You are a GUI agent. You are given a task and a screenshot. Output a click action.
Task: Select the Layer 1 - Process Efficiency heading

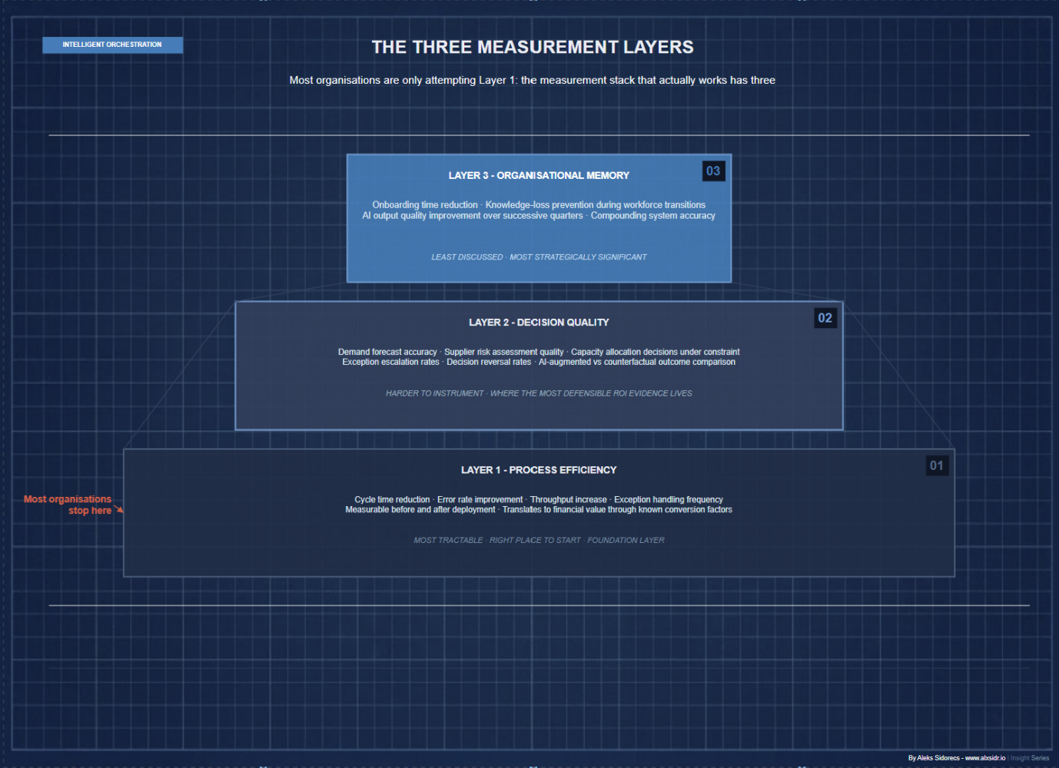[x=538, y=470]
